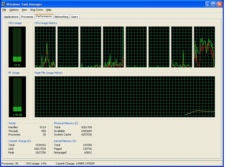Screen dimensions: 240x167
Task: Click the PF Usage meter showing 1.46 GB
Action: pos(17,97)
